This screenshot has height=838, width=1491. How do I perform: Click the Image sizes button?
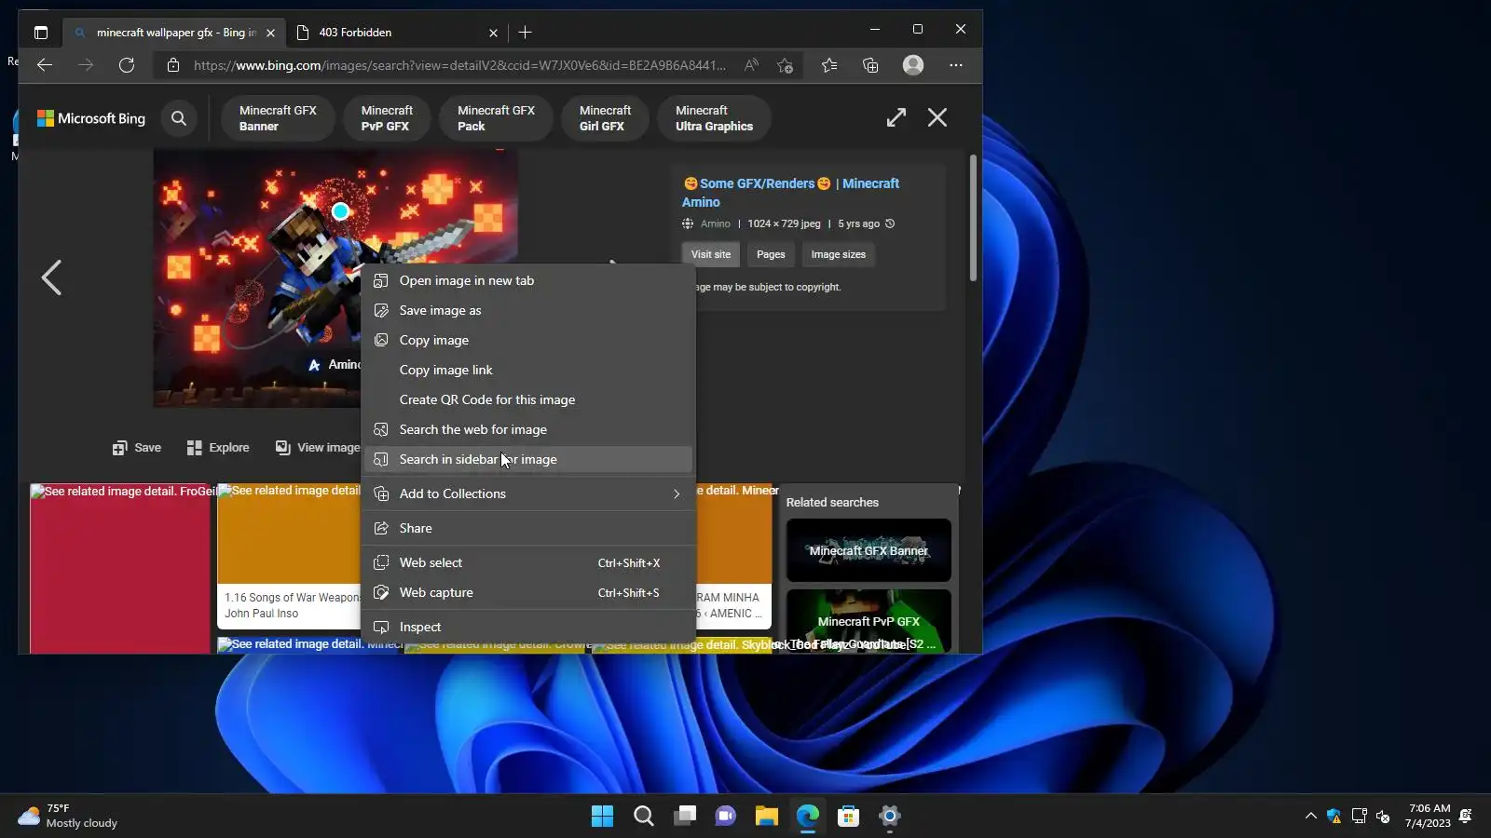click(839, 254)
